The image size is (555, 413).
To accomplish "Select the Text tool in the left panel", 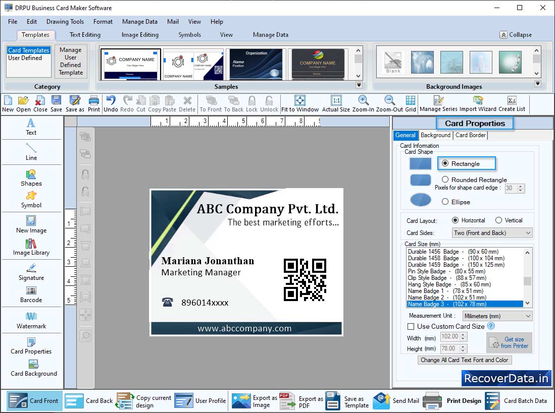I will click(31, 127).
